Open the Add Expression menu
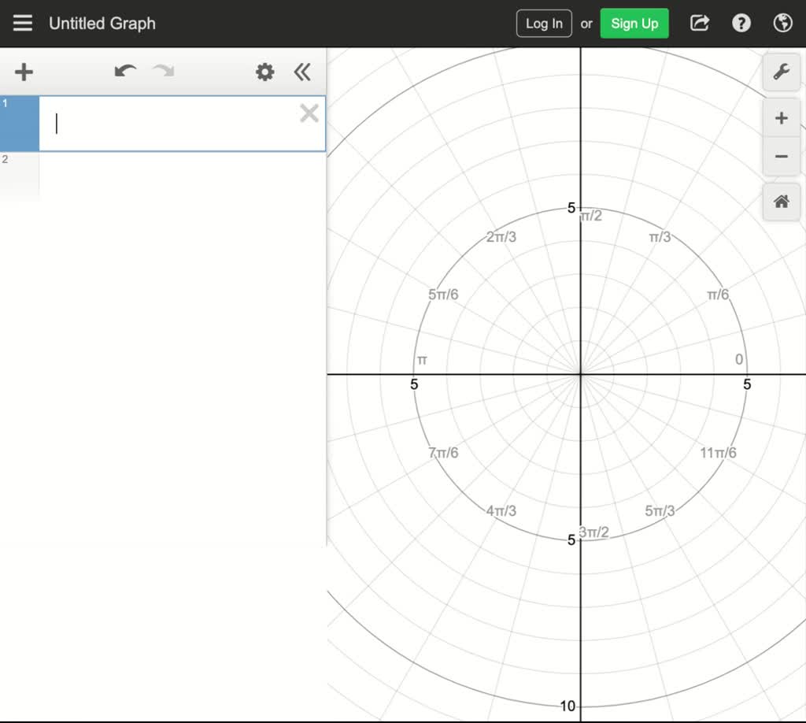 23,72
